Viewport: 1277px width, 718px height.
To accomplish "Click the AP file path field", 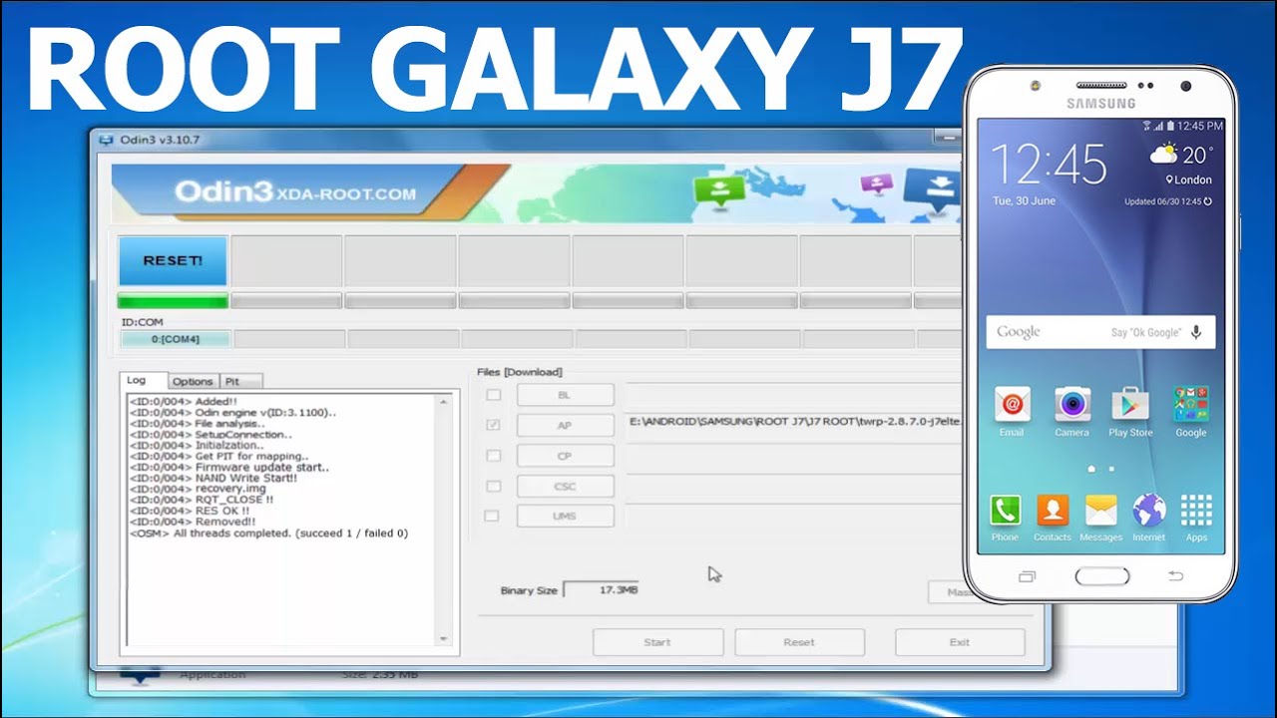I will coord(795,422).
